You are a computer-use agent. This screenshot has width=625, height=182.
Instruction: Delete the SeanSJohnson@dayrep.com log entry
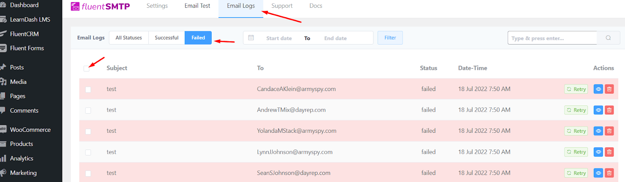click(609, 173)
